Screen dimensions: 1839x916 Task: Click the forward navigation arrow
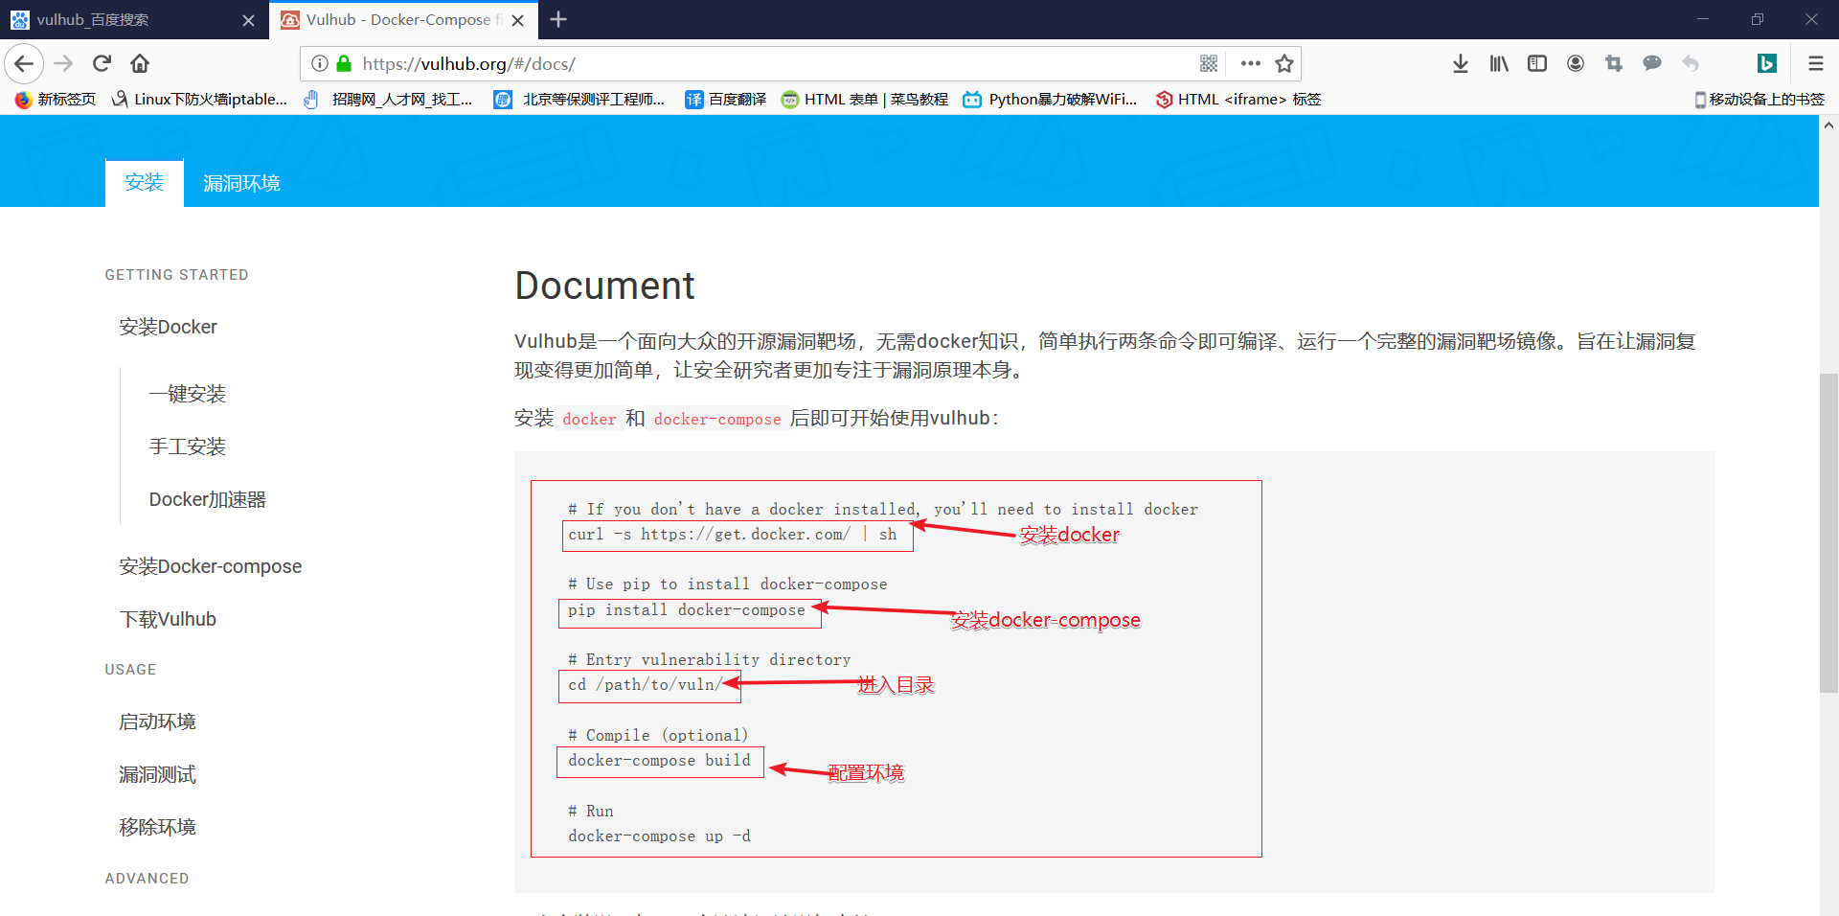(64, 64)
